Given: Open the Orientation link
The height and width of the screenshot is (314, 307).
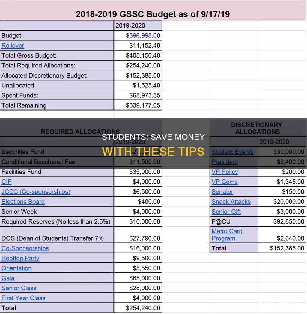Looking at the screenshot, I should [x=16, y=268].
